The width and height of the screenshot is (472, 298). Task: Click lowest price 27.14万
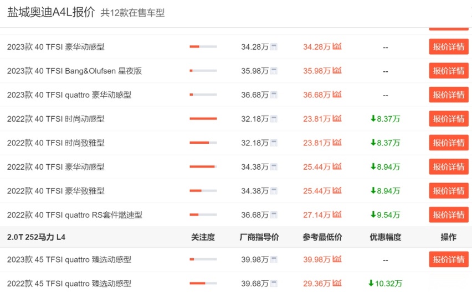[317, 215]
